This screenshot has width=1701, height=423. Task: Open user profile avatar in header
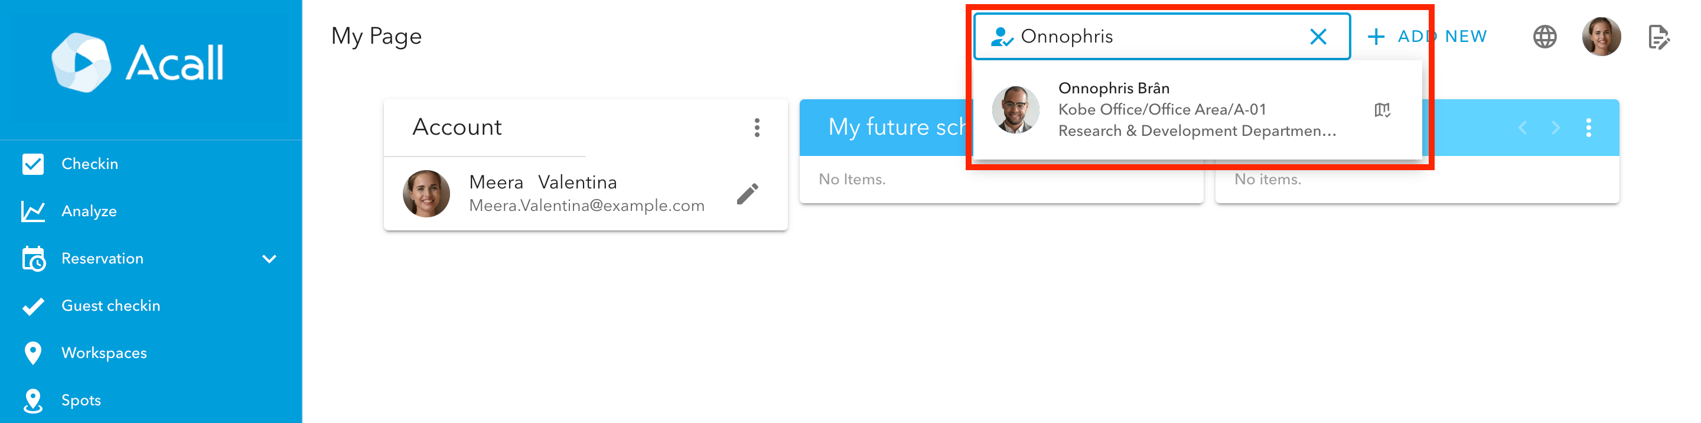point(1601,37)
